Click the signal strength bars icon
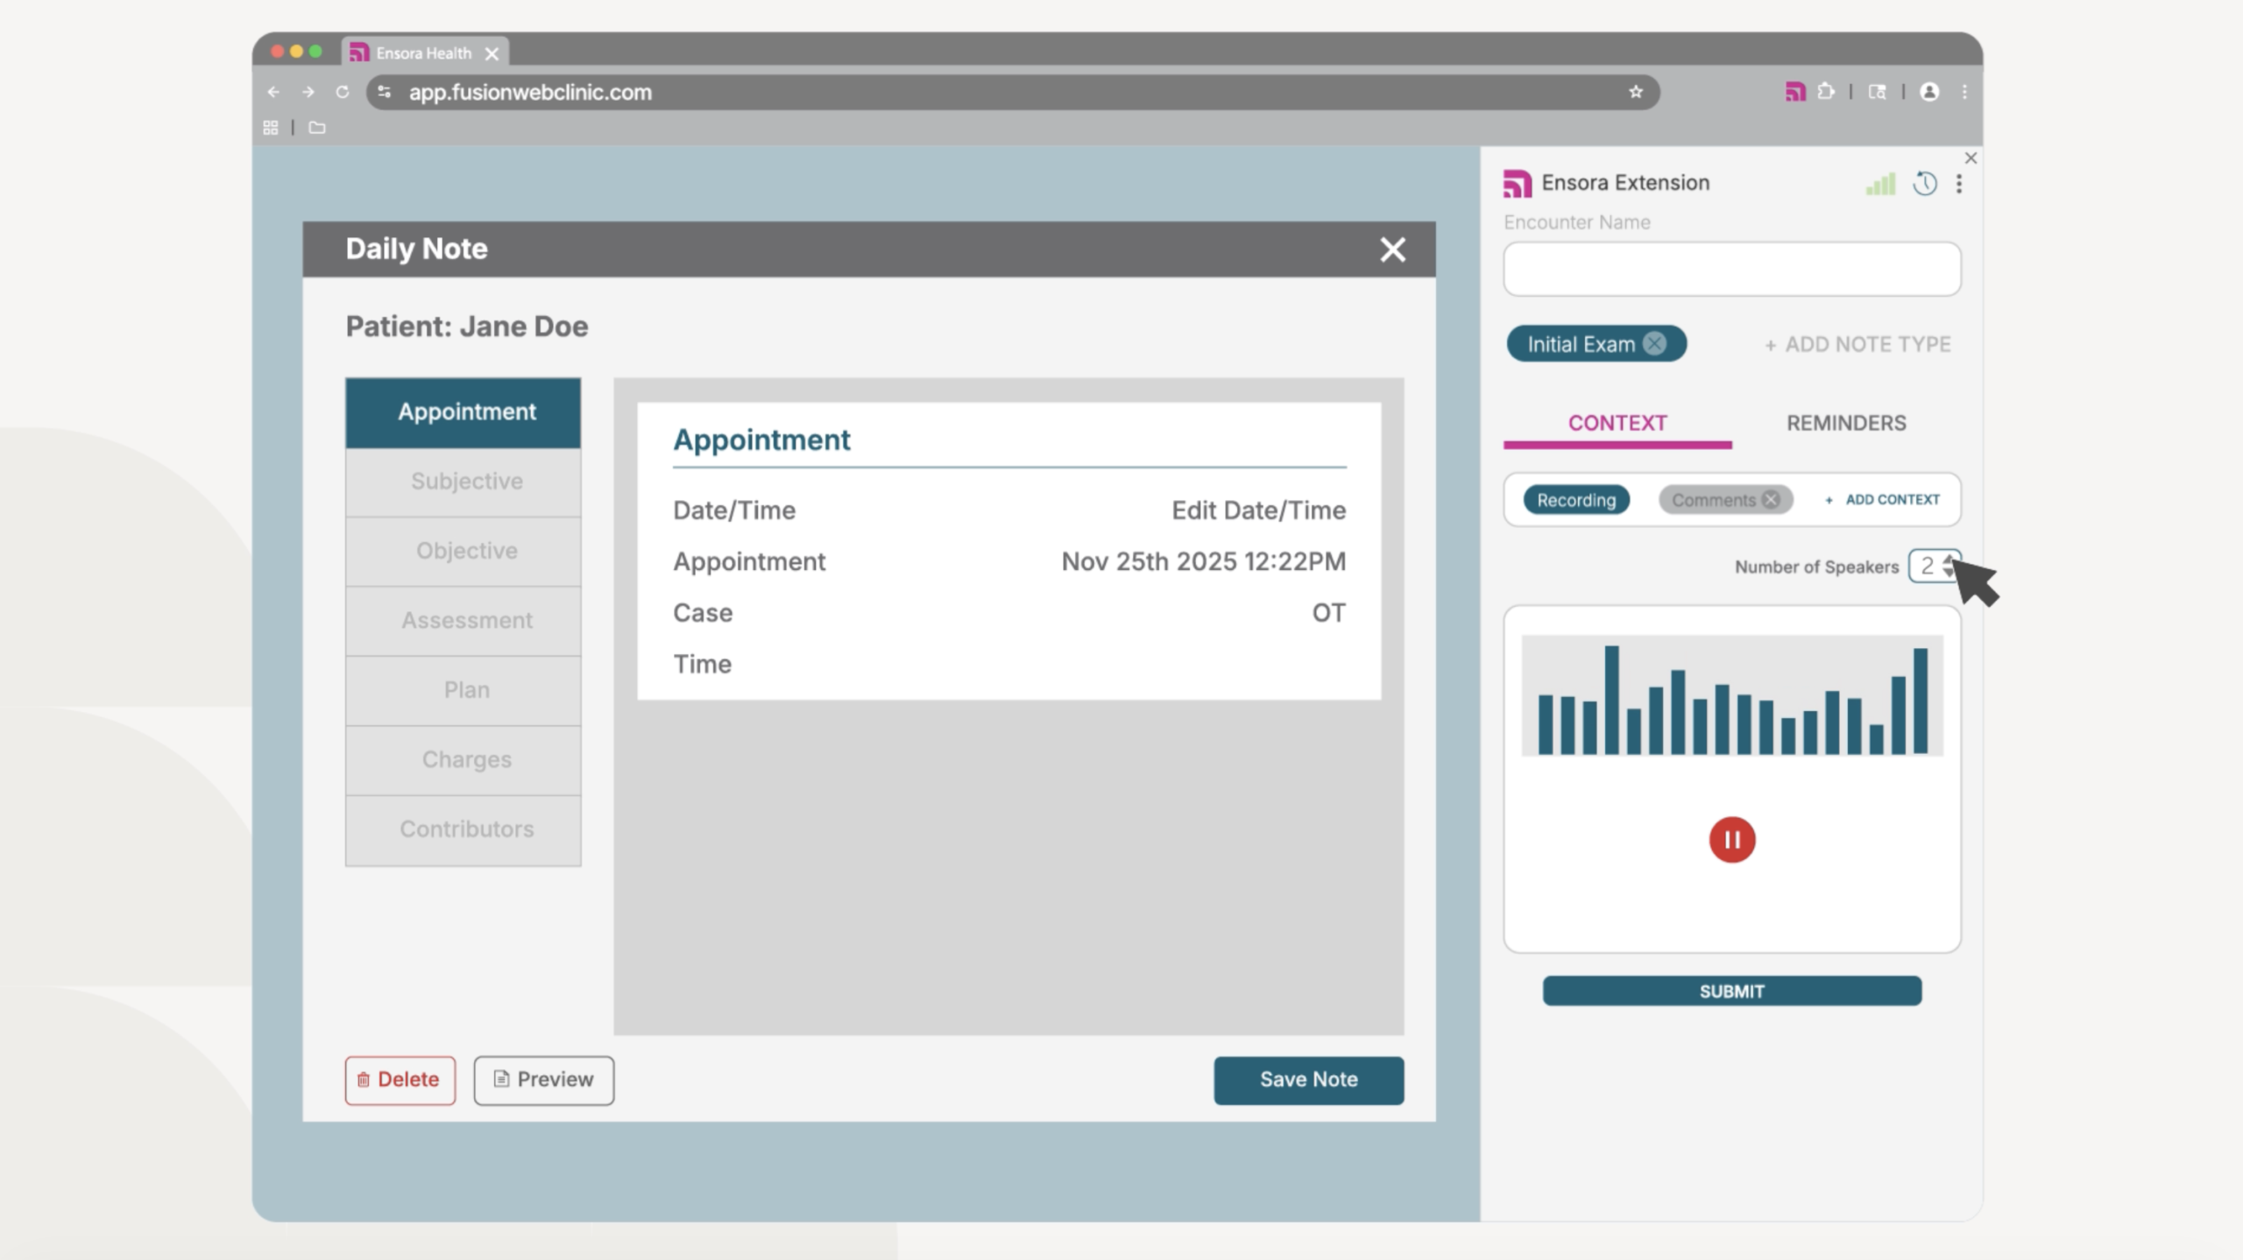This screenshot has width=2243, height=1260. point(1880,184)
